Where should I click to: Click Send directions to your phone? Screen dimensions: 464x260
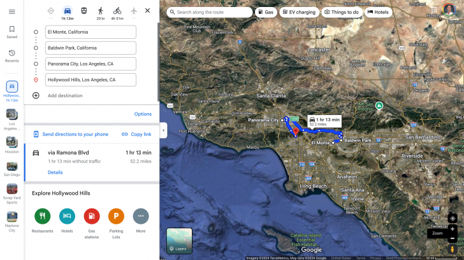tap(75, 134)
